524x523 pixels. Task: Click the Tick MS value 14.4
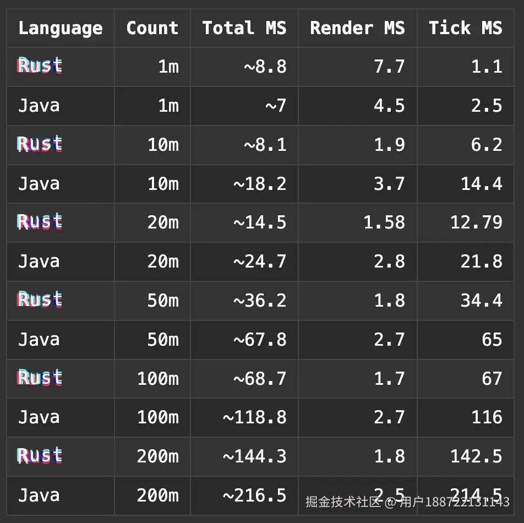[x=482, y=184]
